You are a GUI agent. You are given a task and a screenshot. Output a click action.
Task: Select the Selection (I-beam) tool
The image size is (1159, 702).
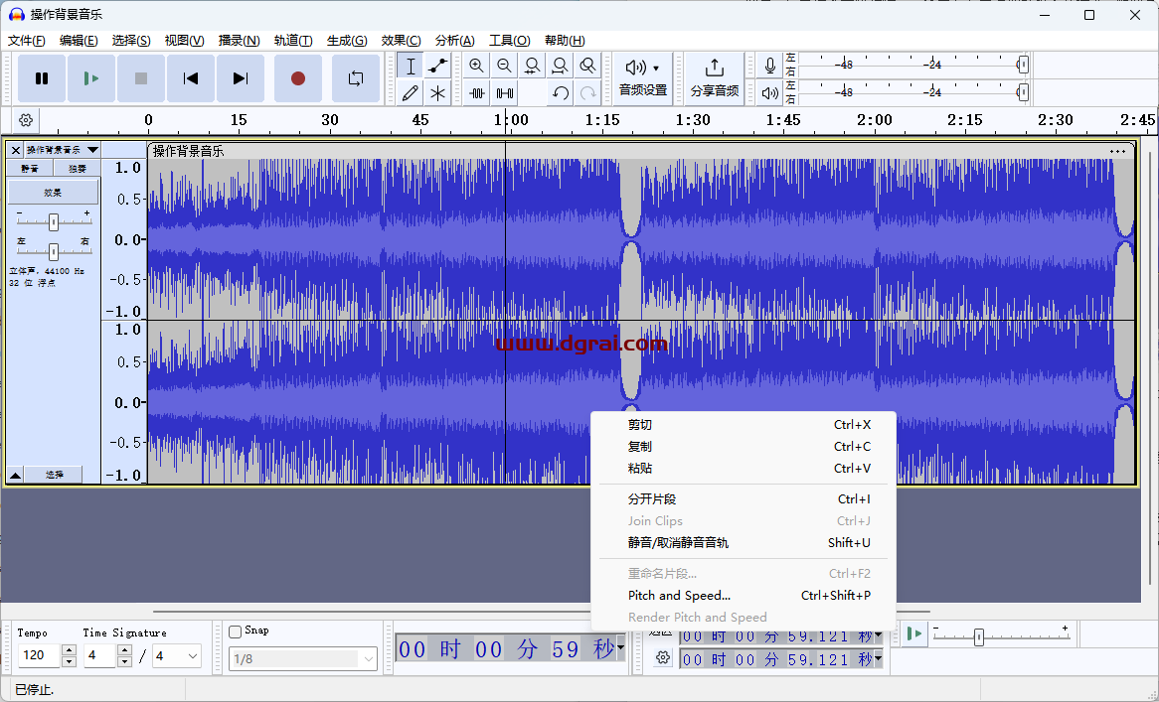pos(411,66)
